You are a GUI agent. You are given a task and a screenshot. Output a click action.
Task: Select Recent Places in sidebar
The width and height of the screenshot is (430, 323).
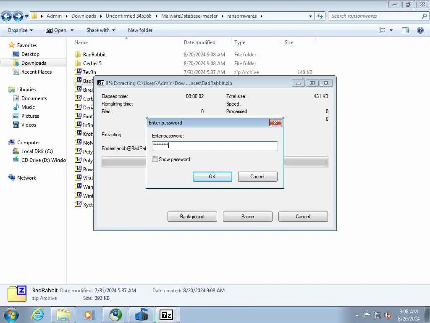[x=37, y=71]
